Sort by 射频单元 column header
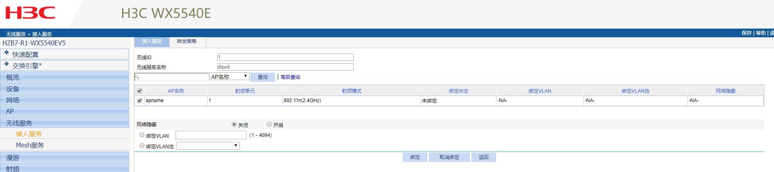 coord(245,91)
